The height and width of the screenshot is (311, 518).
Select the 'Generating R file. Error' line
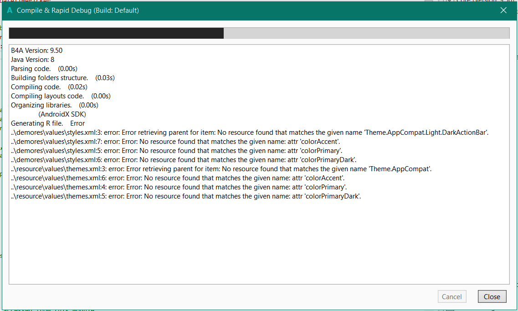tap(48, 123)
